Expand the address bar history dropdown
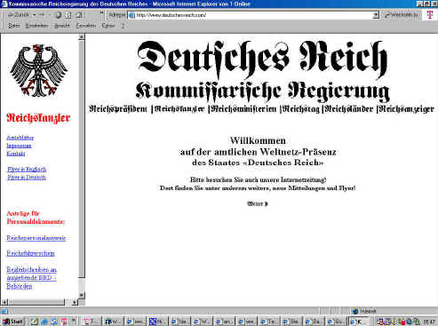Viewport: 438px width, 326px height. [x=376, y=15]
